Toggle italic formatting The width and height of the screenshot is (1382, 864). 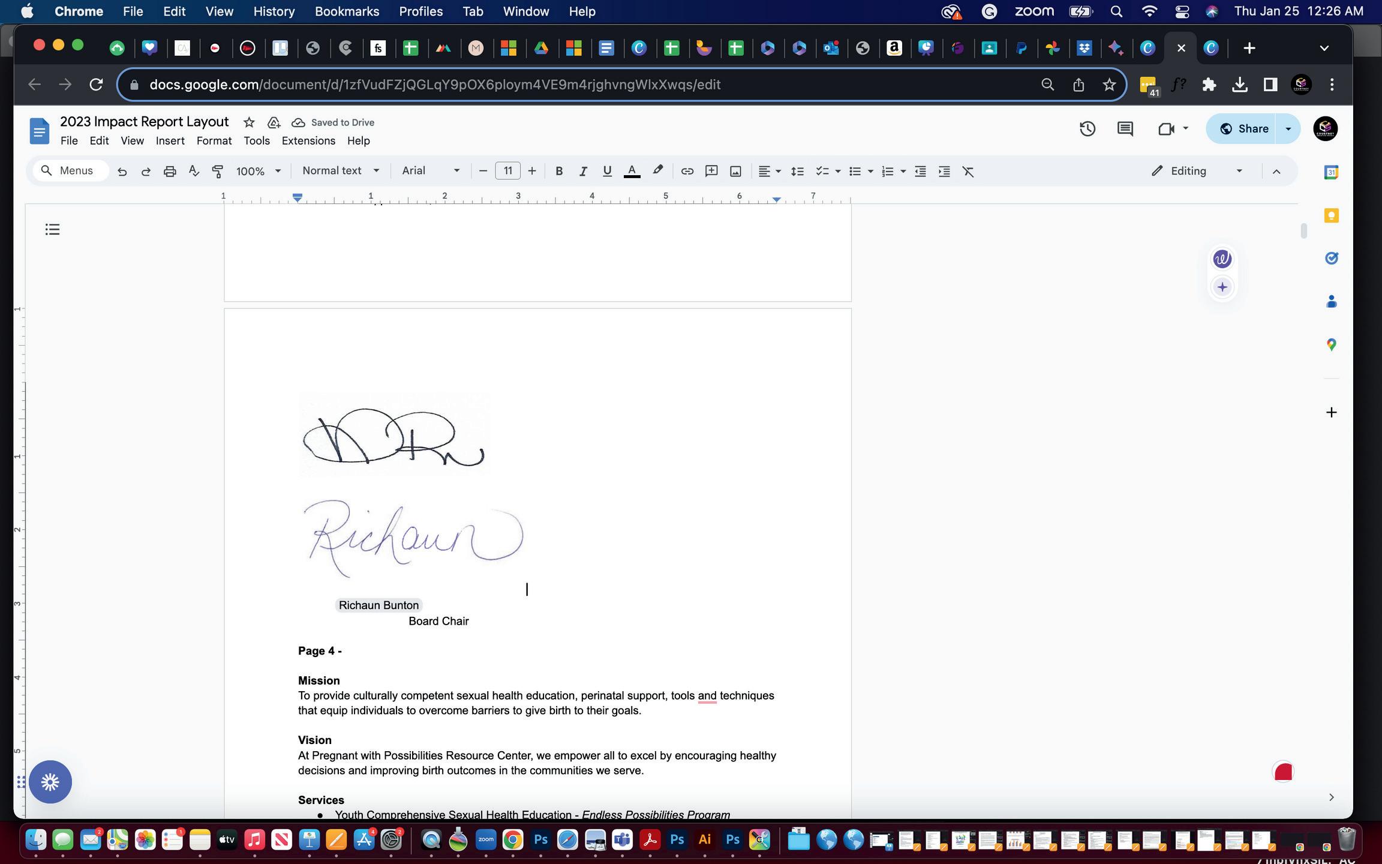(582, 171)
